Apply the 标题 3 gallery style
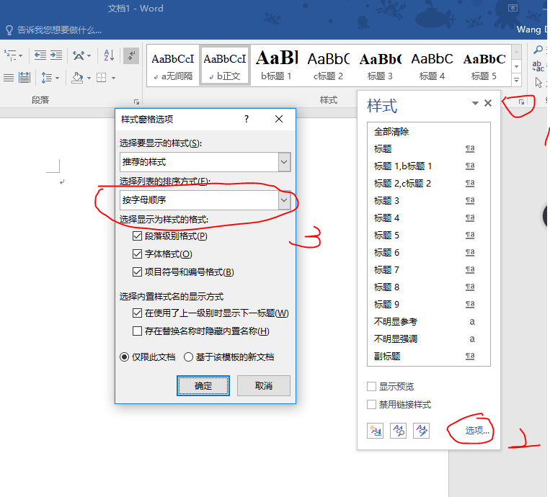Viewport: 550px width, 497px height. [x=380, y=66]
